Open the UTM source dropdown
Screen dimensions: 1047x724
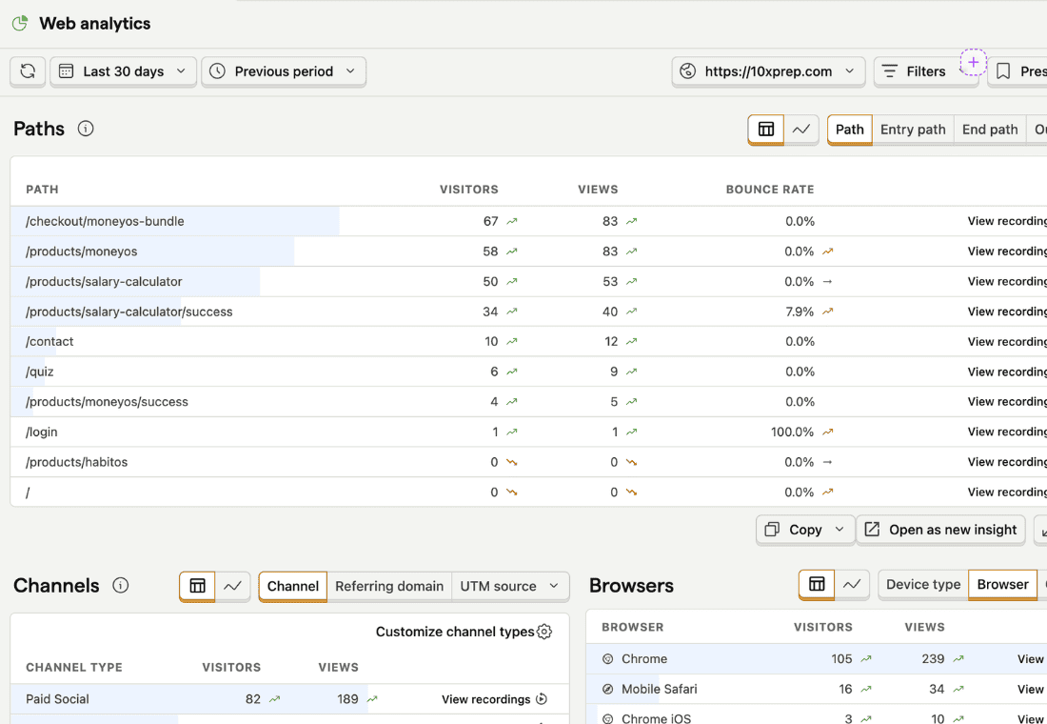510,586
